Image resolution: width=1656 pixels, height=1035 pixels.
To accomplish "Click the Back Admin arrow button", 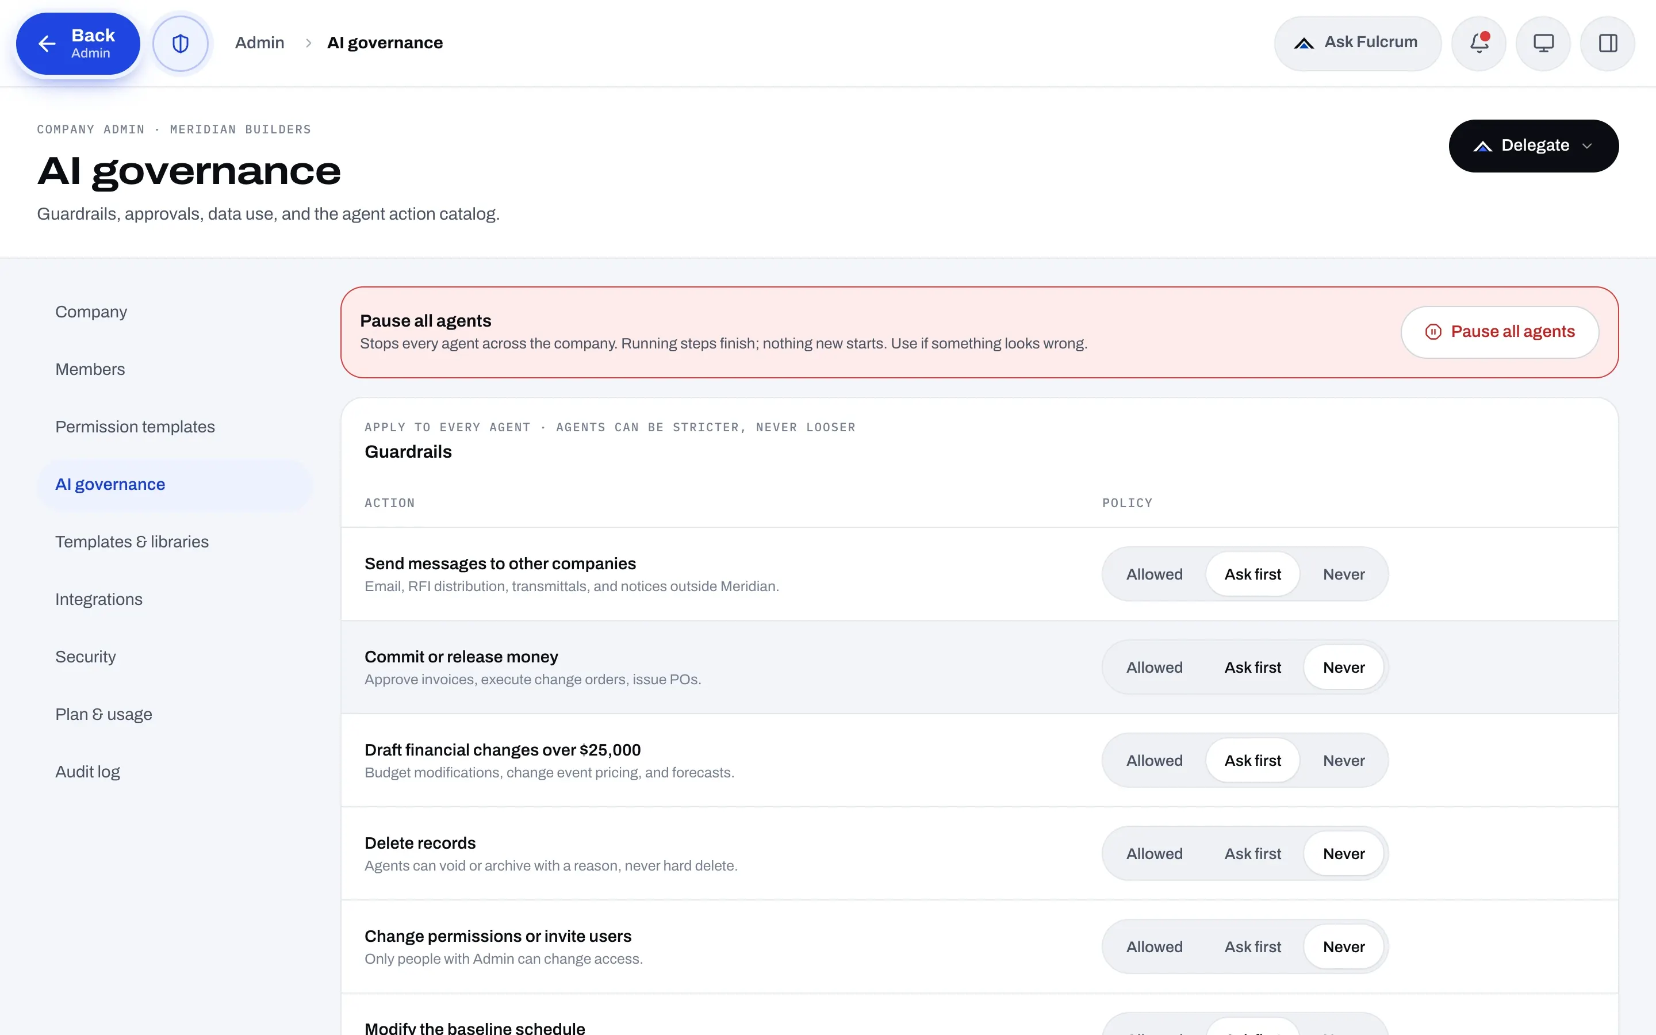I will point(78,43).
